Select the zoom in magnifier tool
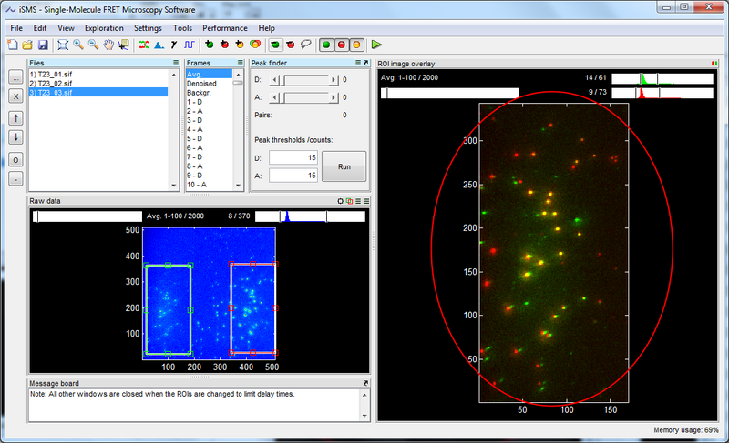Image resolution: width=729 pixels, height=443 pixels. pyautogui.click(x=78, y=44)
